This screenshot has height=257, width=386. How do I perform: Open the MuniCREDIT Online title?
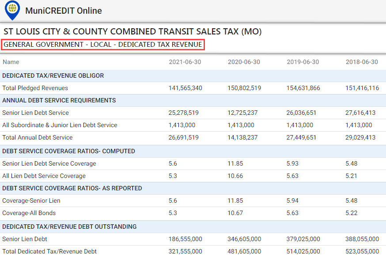(x=64, y=11)
